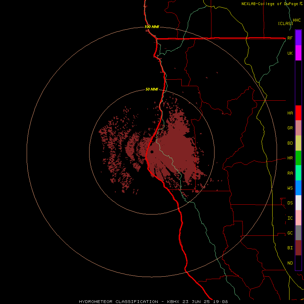304x304 pixels.
Task: Click the RA legend label
Action: (x=290, y=173)
